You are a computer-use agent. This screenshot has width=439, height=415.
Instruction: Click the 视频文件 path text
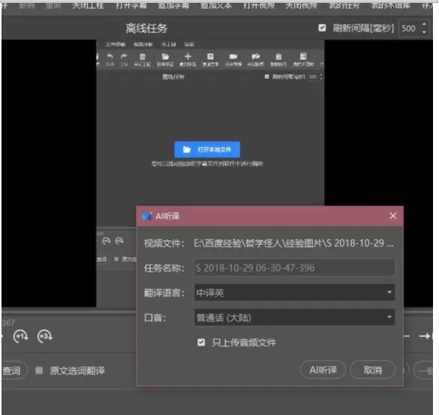[x=293, y=243]
